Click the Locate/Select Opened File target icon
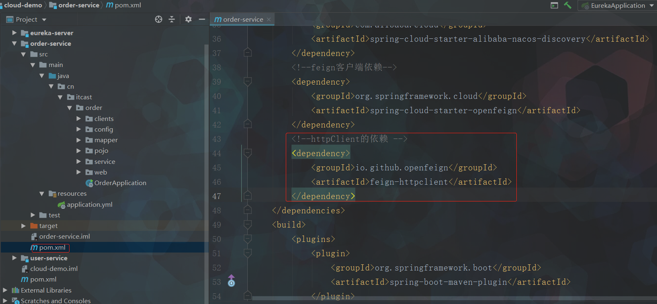657x304 pixels. coord(159,19)
